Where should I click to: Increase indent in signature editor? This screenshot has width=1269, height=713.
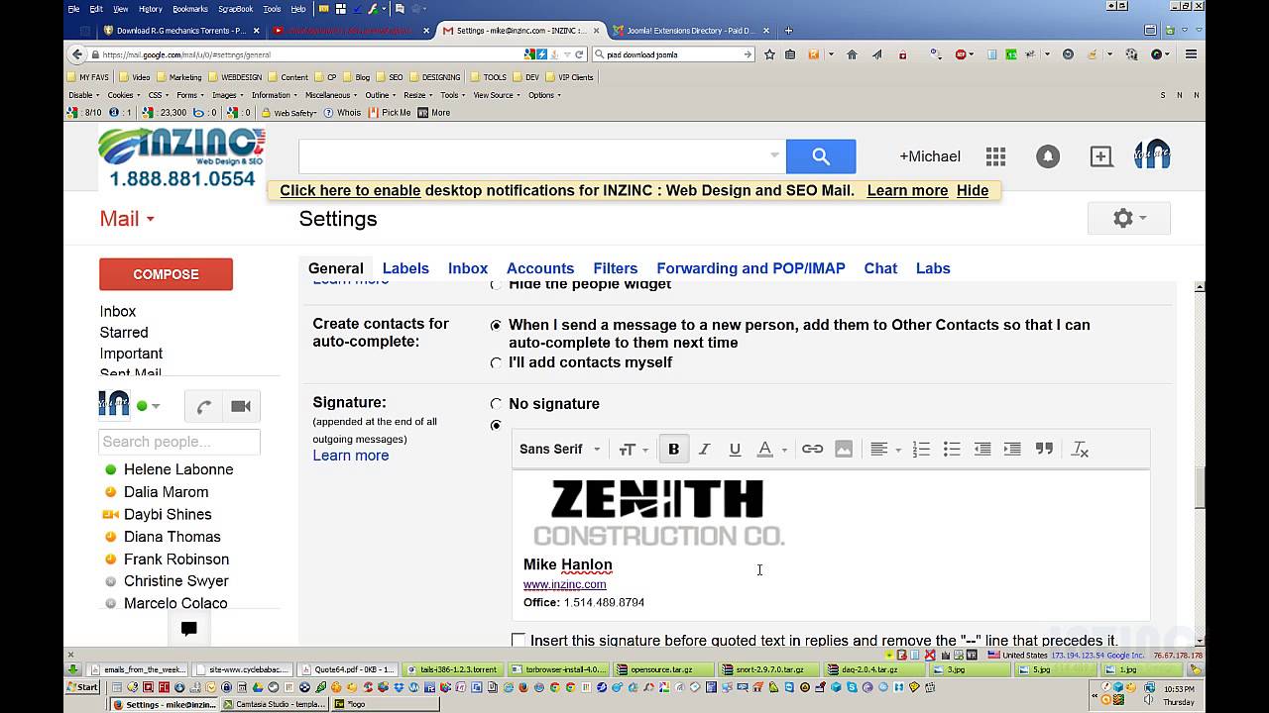[1012, 449]
